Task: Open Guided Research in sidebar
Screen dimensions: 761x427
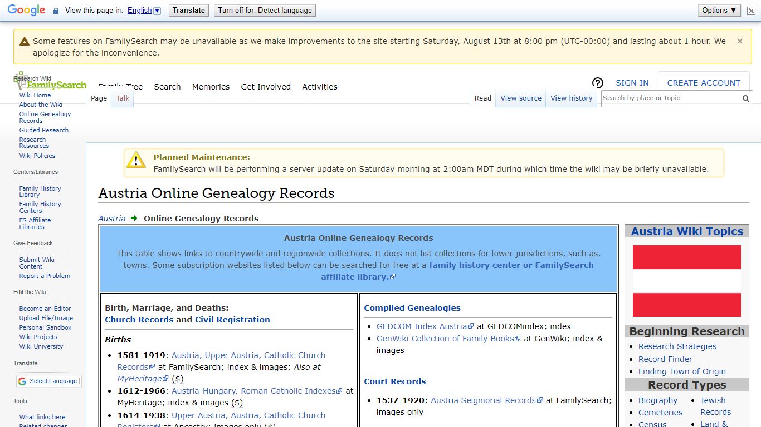Action: tap(44, 130)
